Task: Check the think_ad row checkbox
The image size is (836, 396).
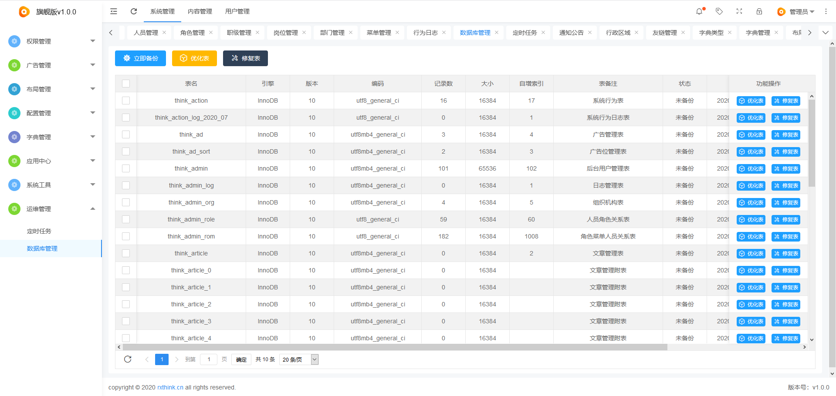Action: (x=126, y=134)
